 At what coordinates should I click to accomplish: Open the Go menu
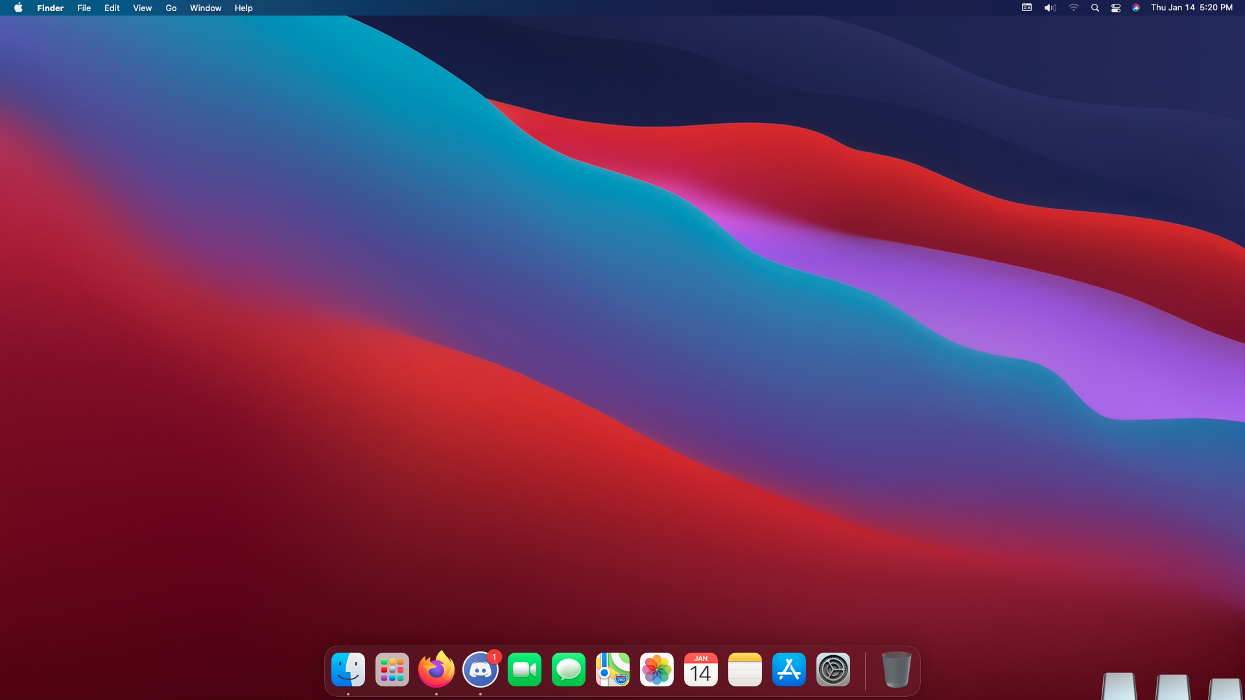point(171,8)
